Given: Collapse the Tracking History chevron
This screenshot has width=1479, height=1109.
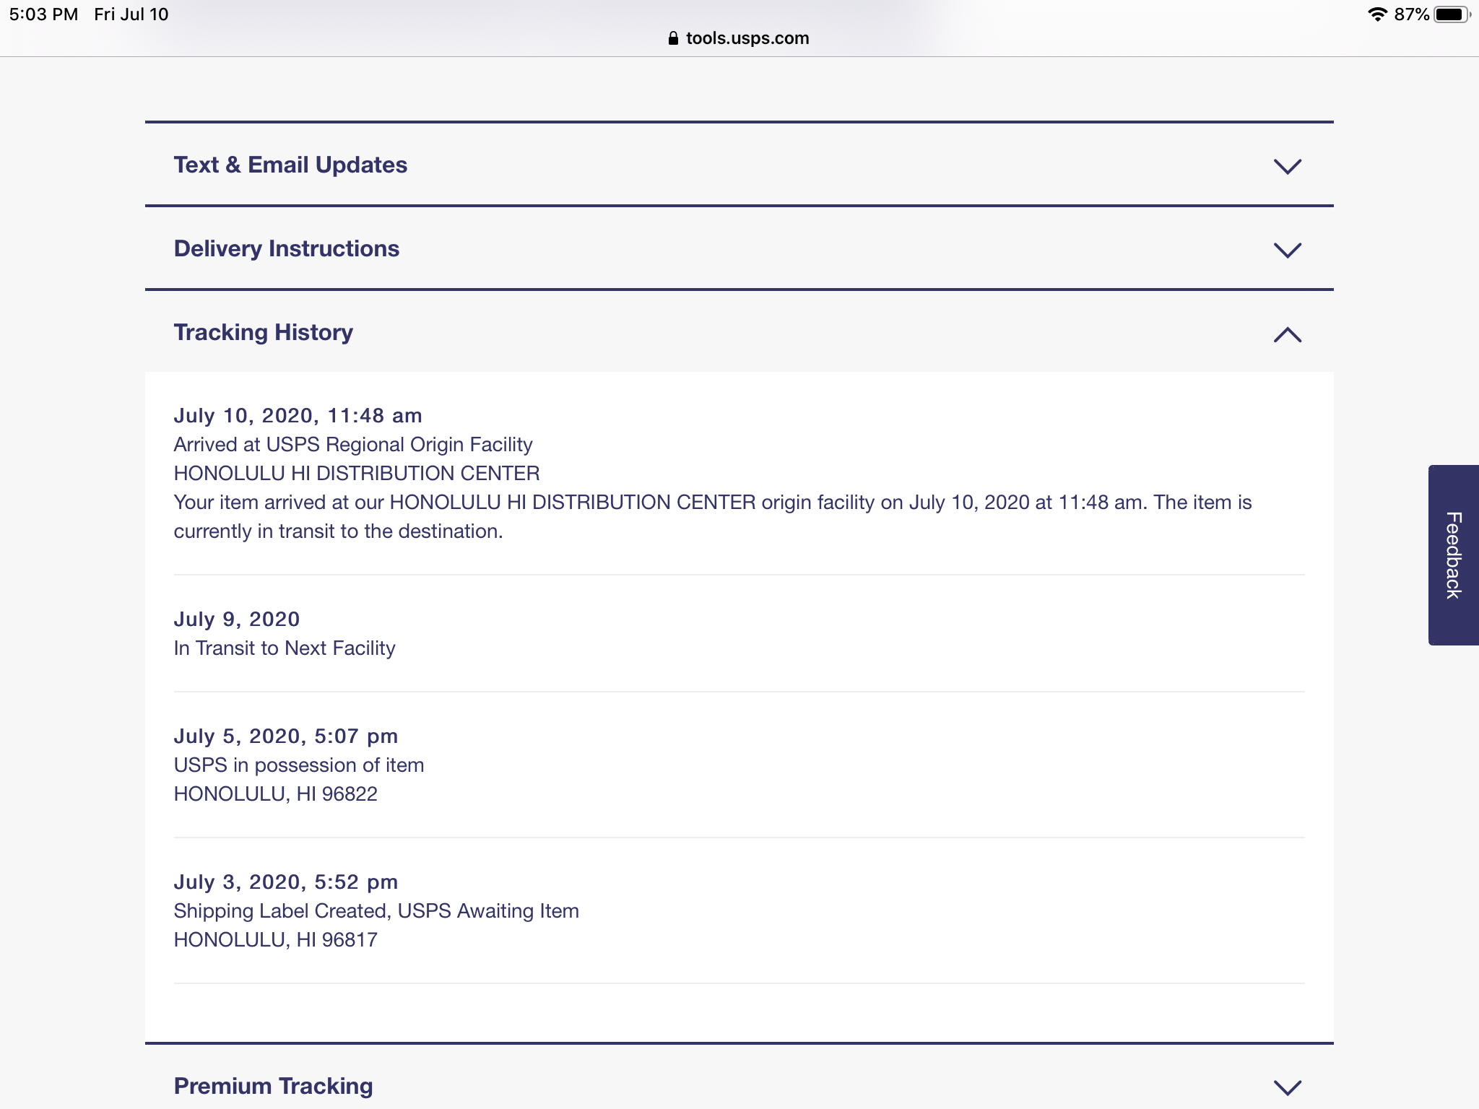Looking at the screenshot, I should point(1288,334).
